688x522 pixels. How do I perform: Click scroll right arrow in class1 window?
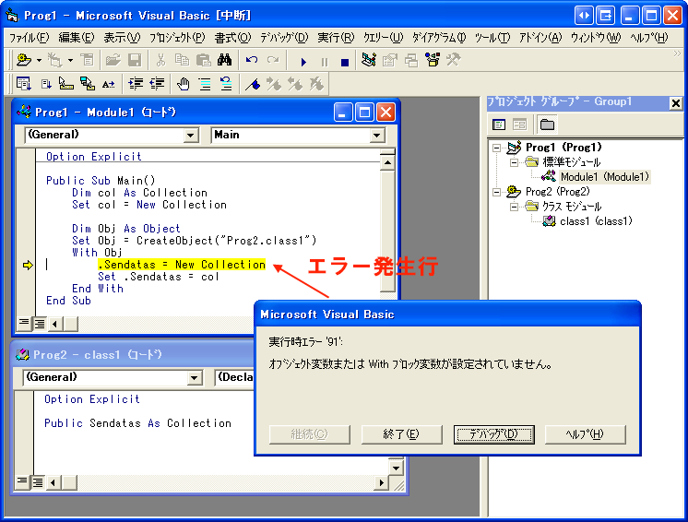coord(381,482)
